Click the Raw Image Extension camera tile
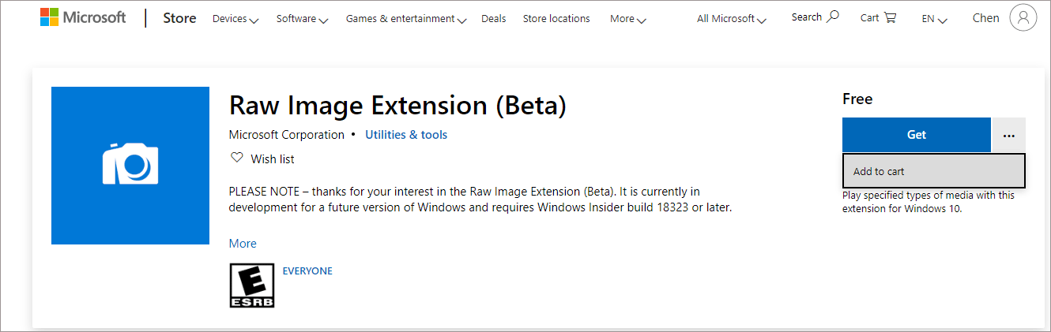This screenshot has height=332, width=1051. tap(130, 166)
